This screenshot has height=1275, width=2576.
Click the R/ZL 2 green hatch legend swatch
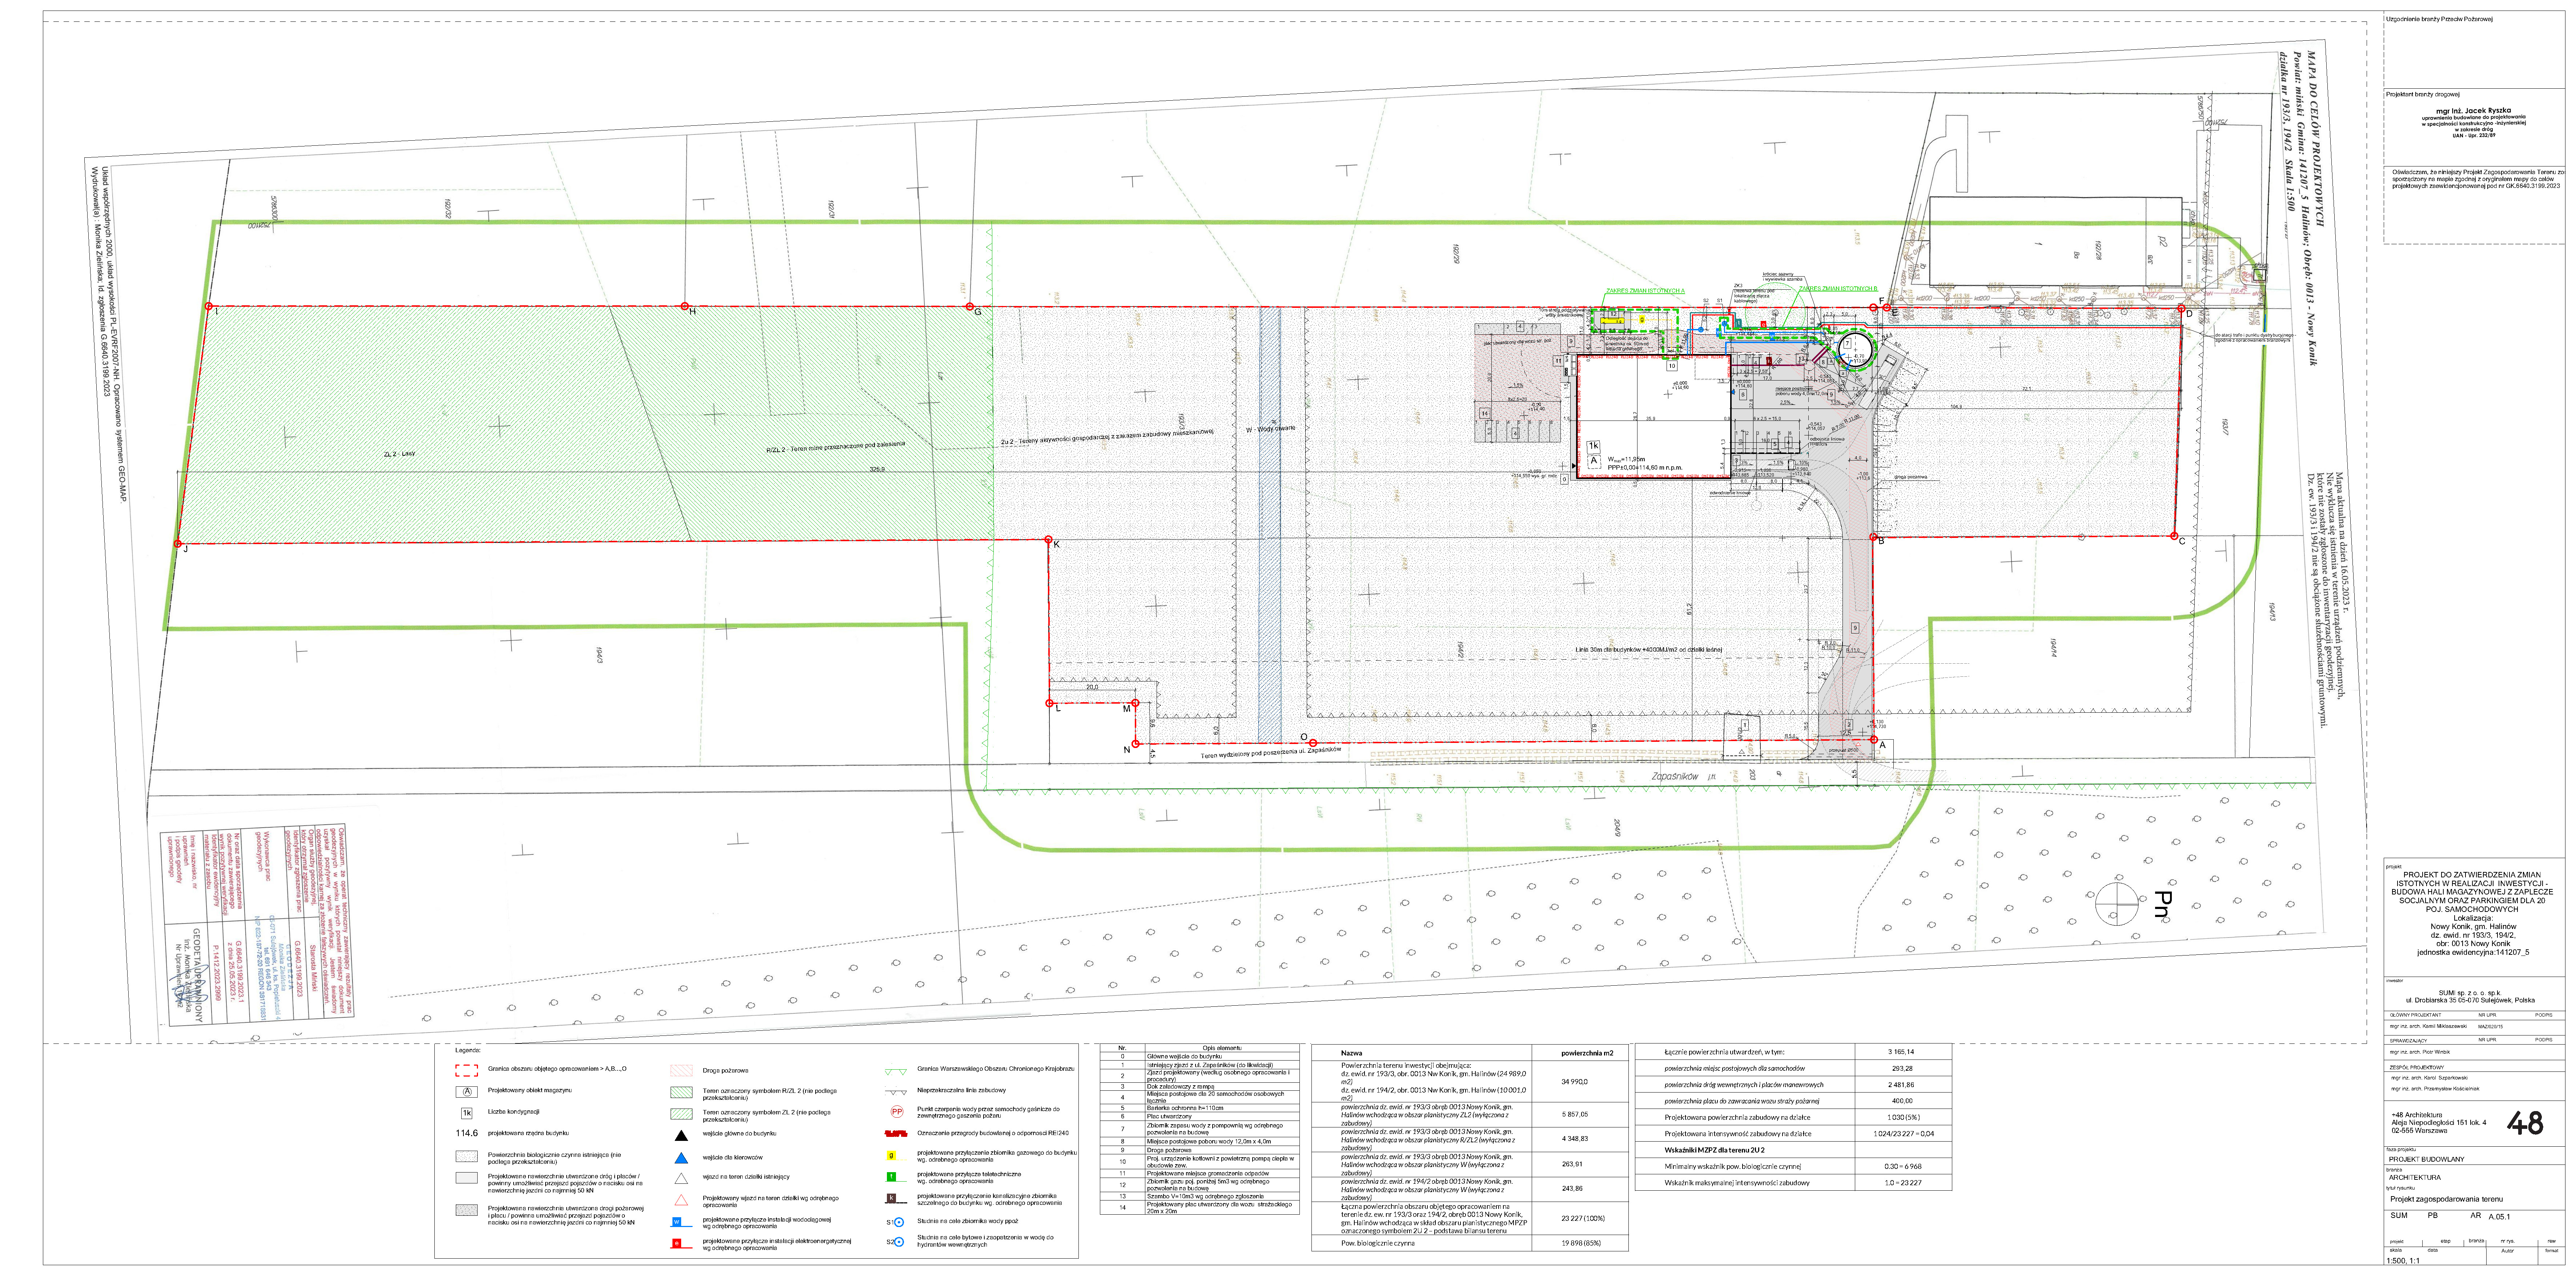pos(681,1092)
